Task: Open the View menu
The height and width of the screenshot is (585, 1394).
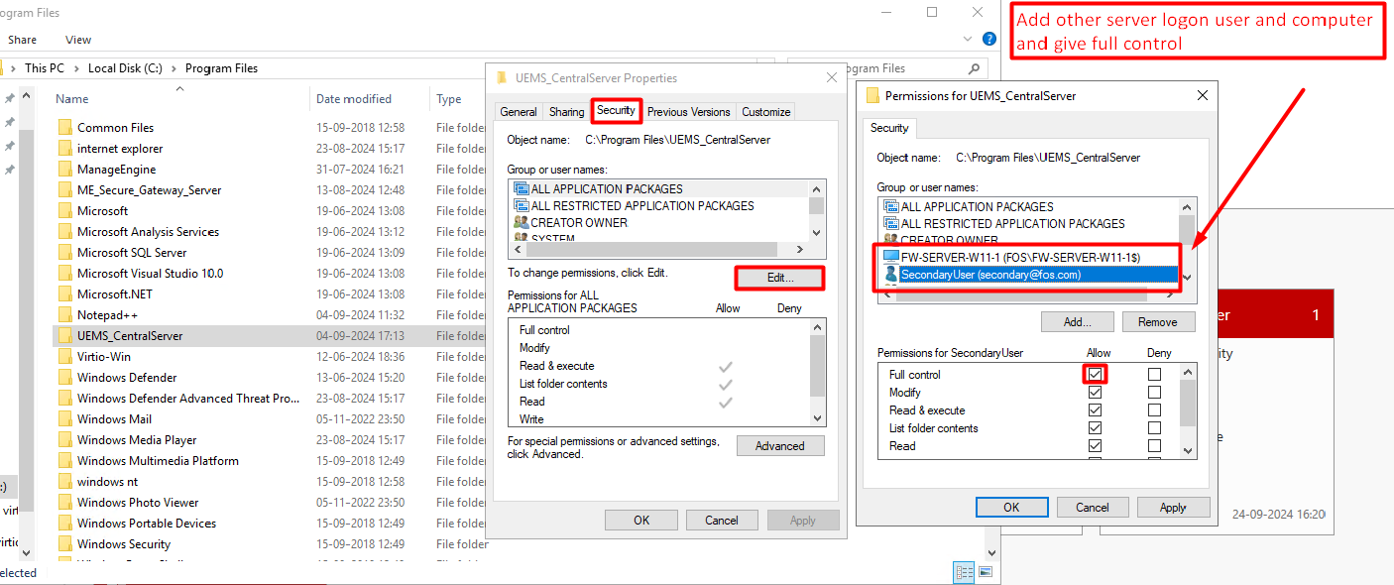Action: coord(77,39)
